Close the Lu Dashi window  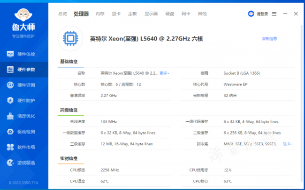coord(296,14)
